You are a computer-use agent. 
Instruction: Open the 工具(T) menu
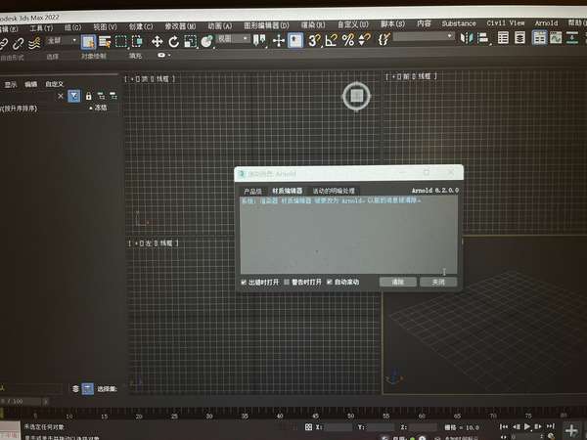[41, 28]
